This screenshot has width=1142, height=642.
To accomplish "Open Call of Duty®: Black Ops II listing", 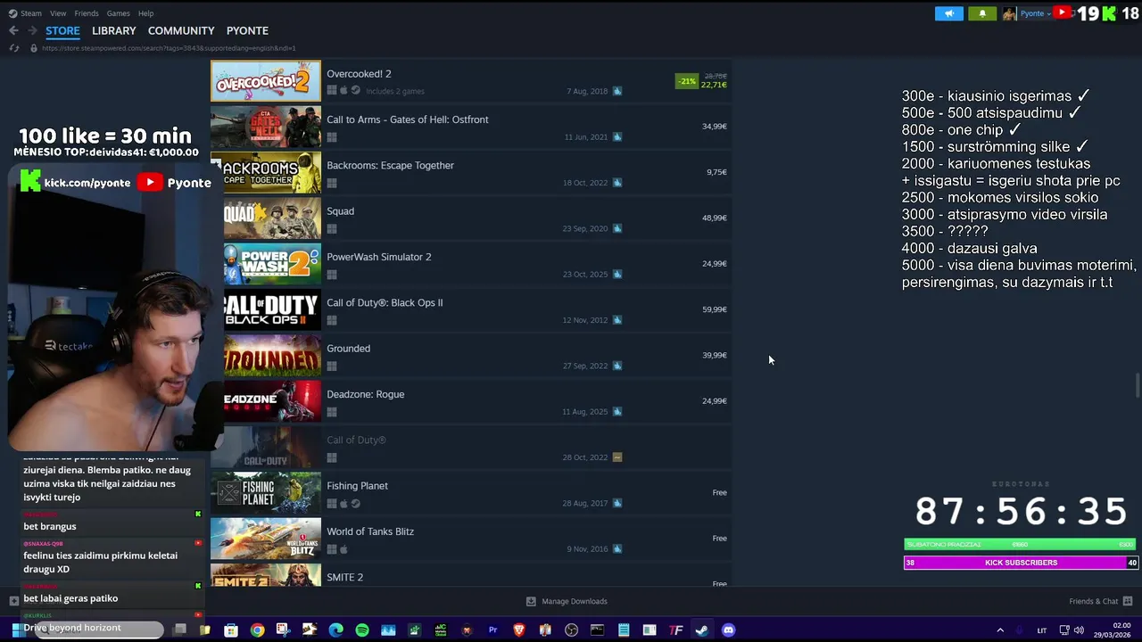I will (471, 309).
